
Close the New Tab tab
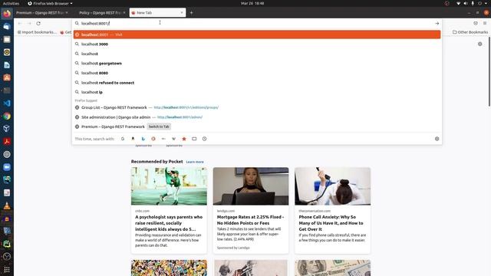182,13
